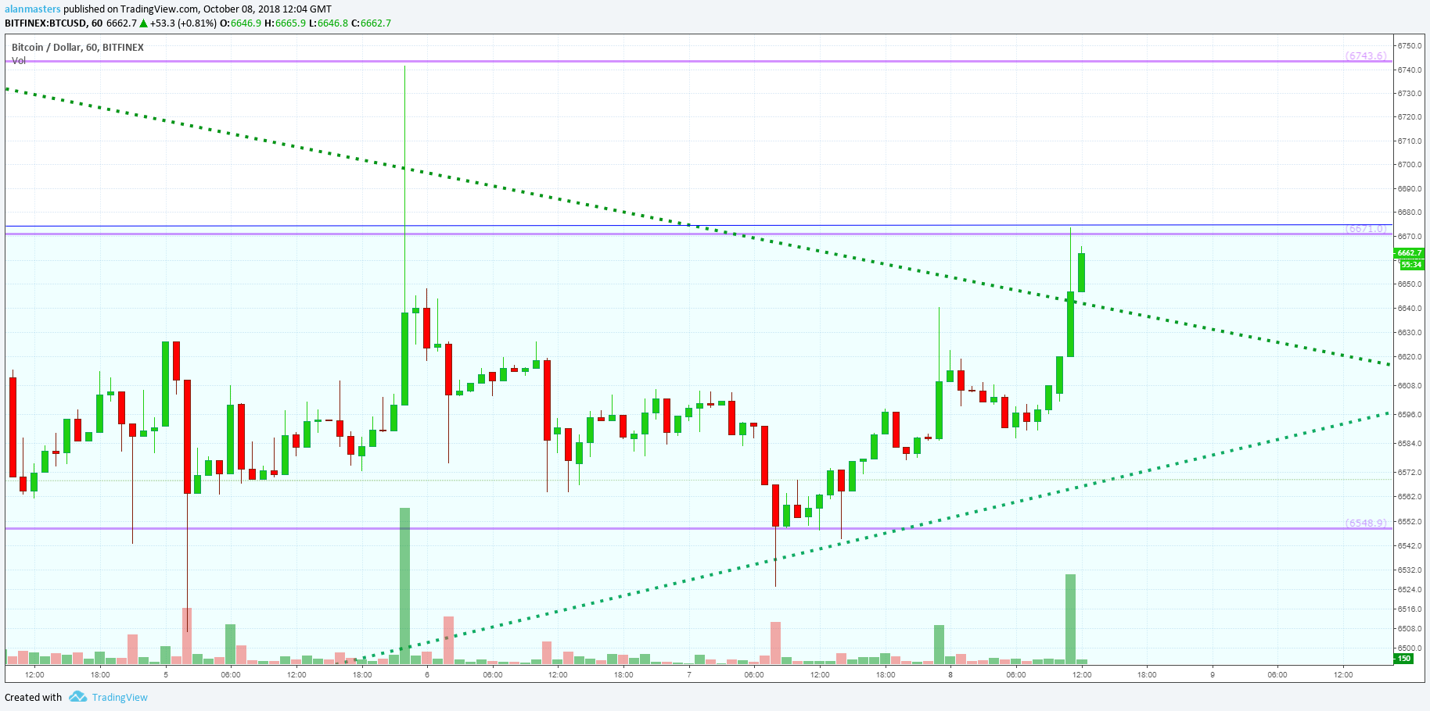
Task: Click the 6524.0 price axis label
Action: (1410, 590)
